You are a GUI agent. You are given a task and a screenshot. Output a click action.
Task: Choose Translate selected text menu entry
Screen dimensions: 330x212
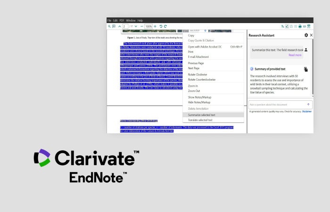click(201, 120)
